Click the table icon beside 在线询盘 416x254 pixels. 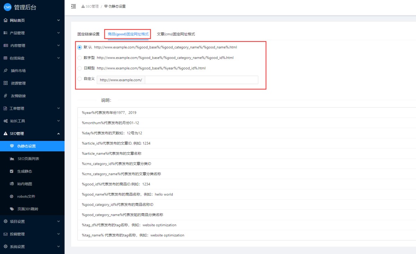(x=6, y=58)
